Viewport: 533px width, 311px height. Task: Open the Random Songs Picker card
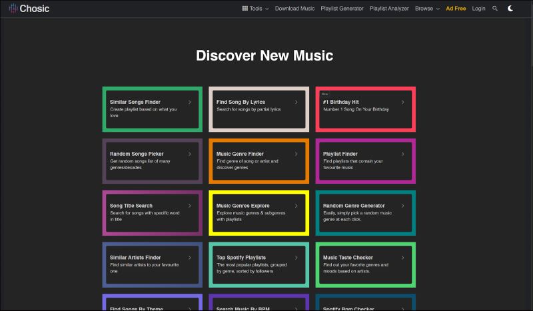[153, 161]
